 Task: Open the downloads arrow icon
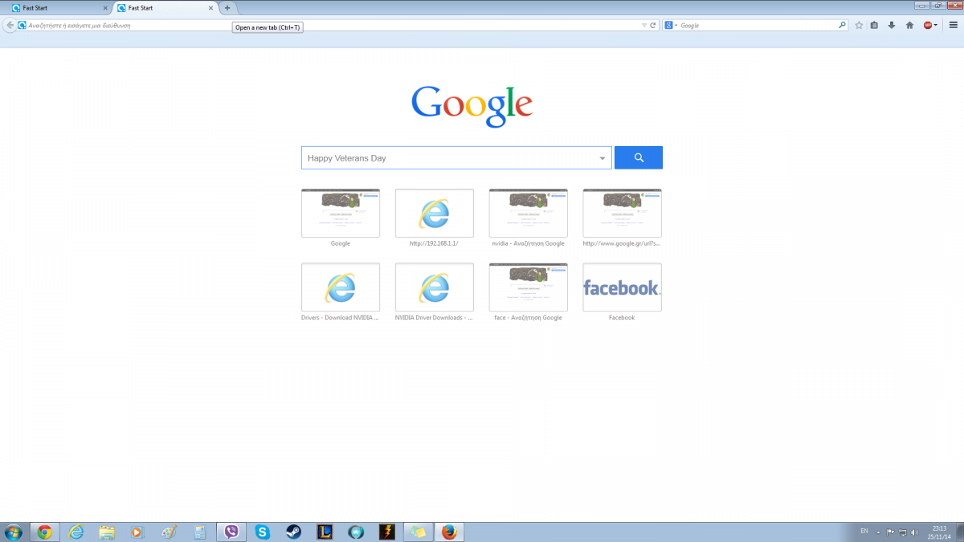point(892,25)
